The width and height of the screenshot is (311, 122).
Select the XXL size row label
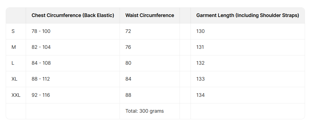(x=16, y=95)
